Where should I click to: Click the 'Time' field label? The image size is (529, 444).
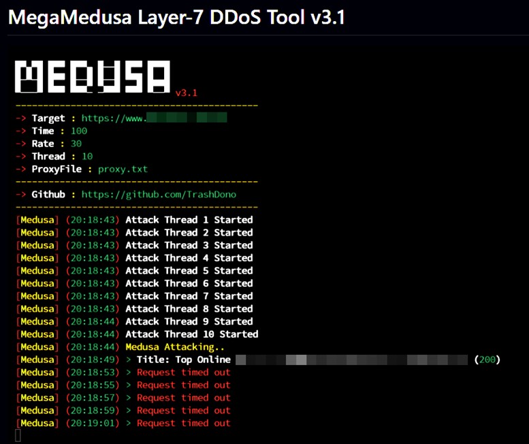point(43,131)
